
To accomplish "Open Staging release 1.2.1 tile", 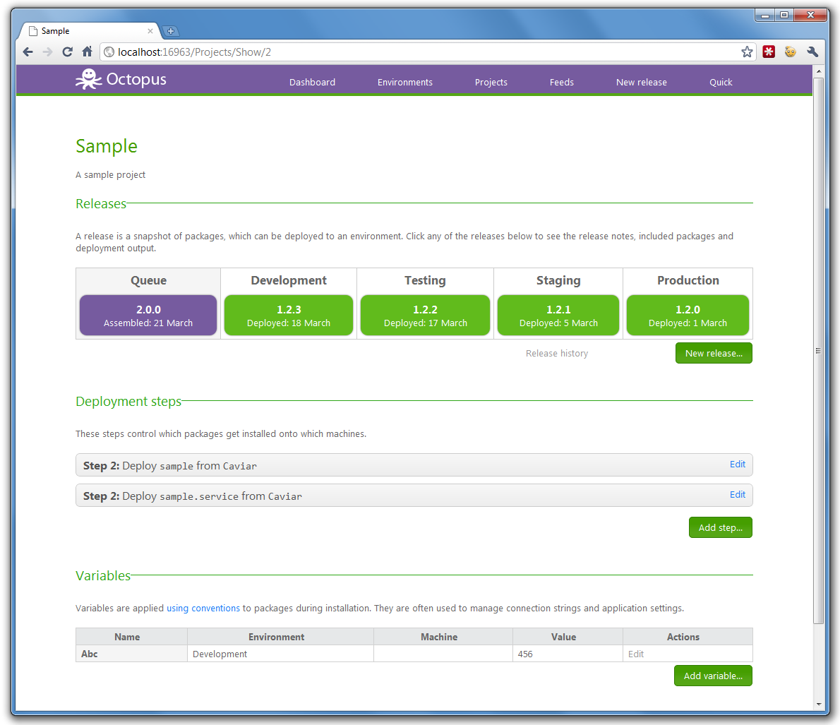I will pos(558,315).
